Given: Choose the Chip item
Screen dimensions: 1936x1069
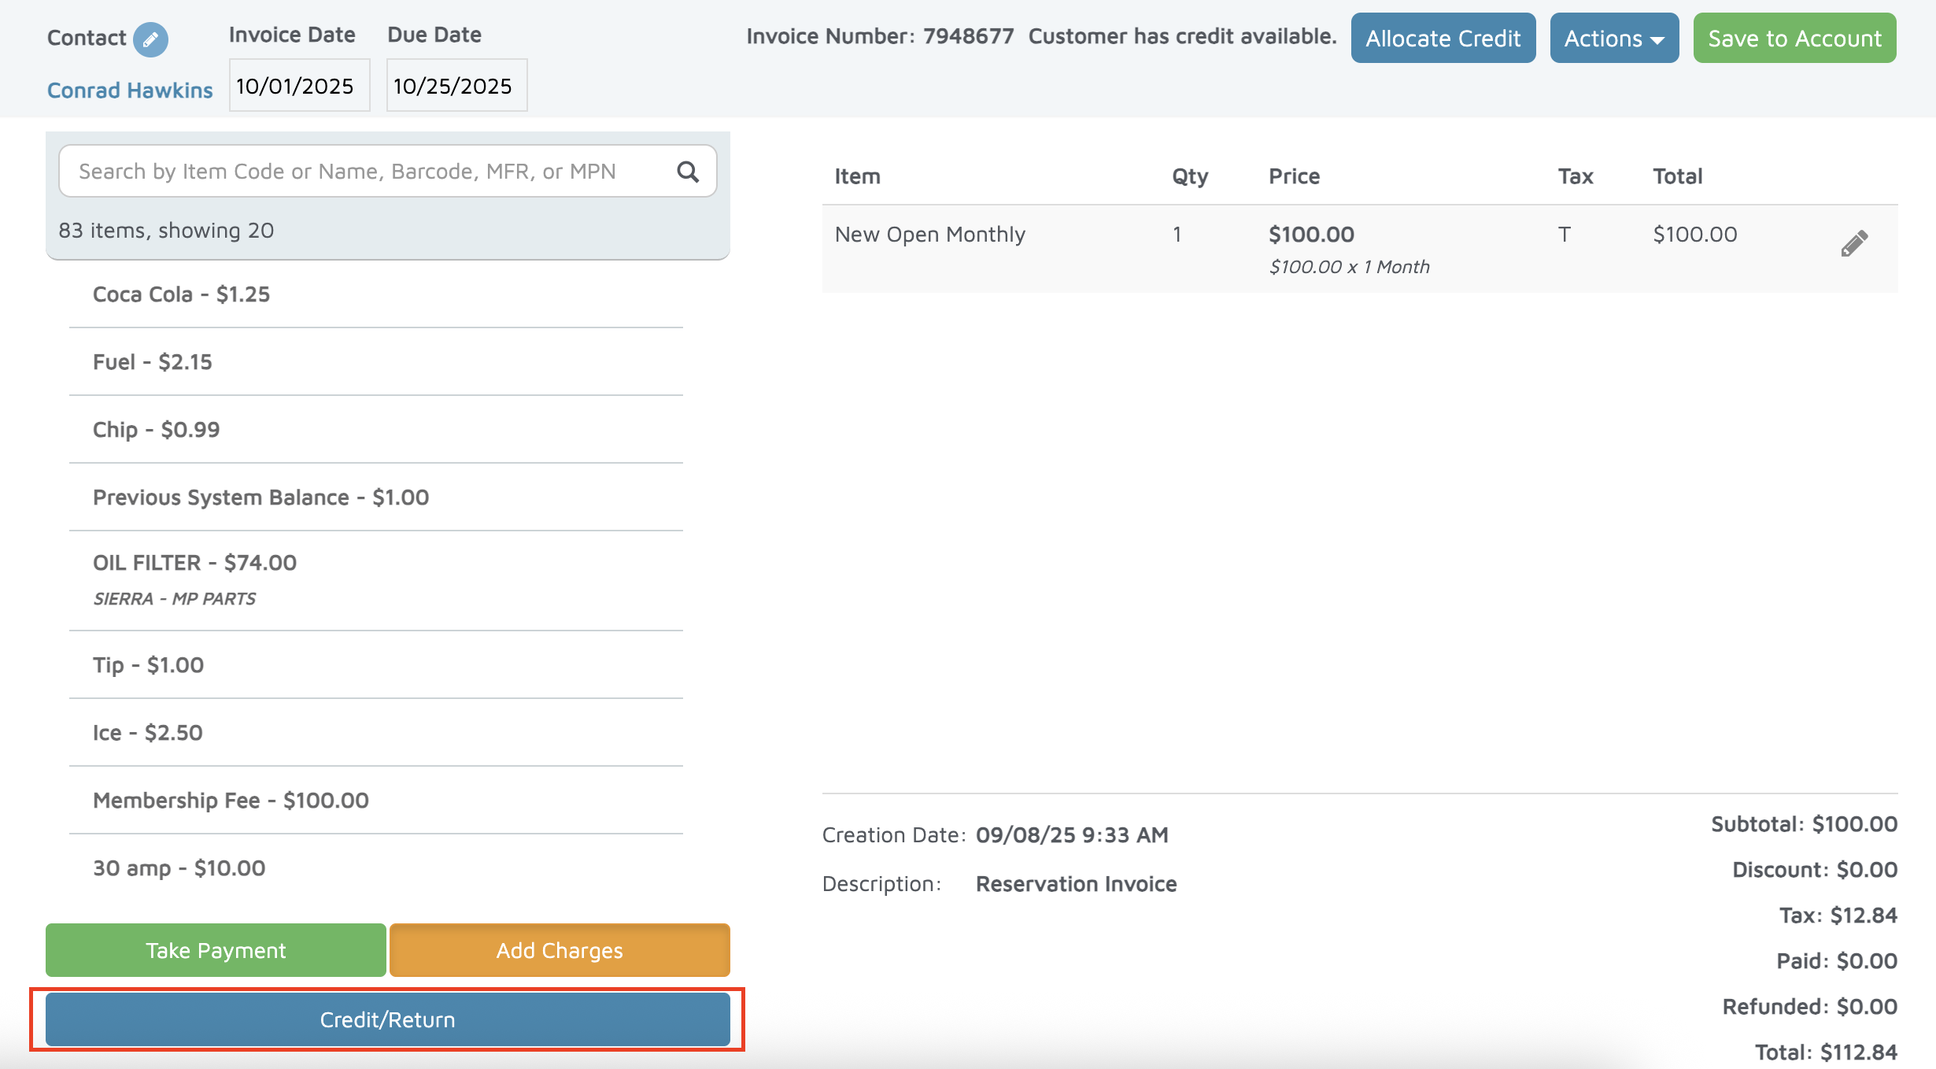Looking at the screenshot, I should (156, 430).
